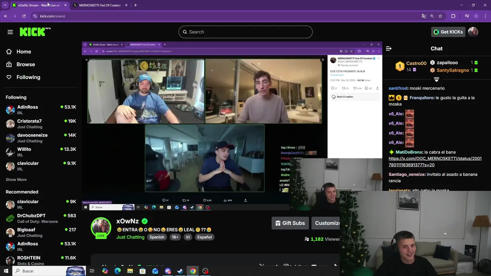Collapse the chat panel icon
Viewport: 491px width, 276px height.
point(389,49)
